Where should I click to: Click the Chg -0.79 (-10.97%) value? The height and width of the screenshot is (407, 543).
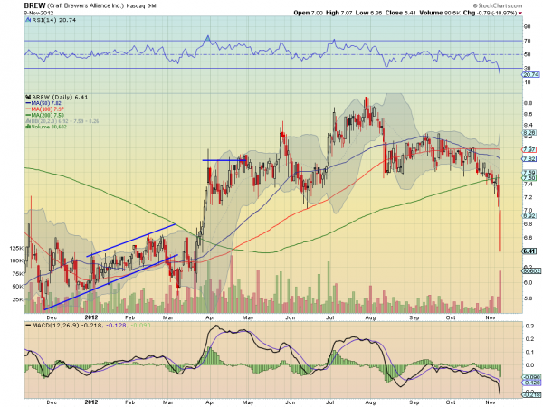tap(490, 13)
